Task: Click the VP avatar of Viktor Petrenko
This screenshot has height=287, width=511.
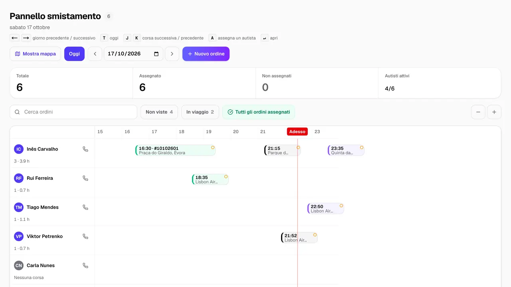Action: click(x=19, y=236)
